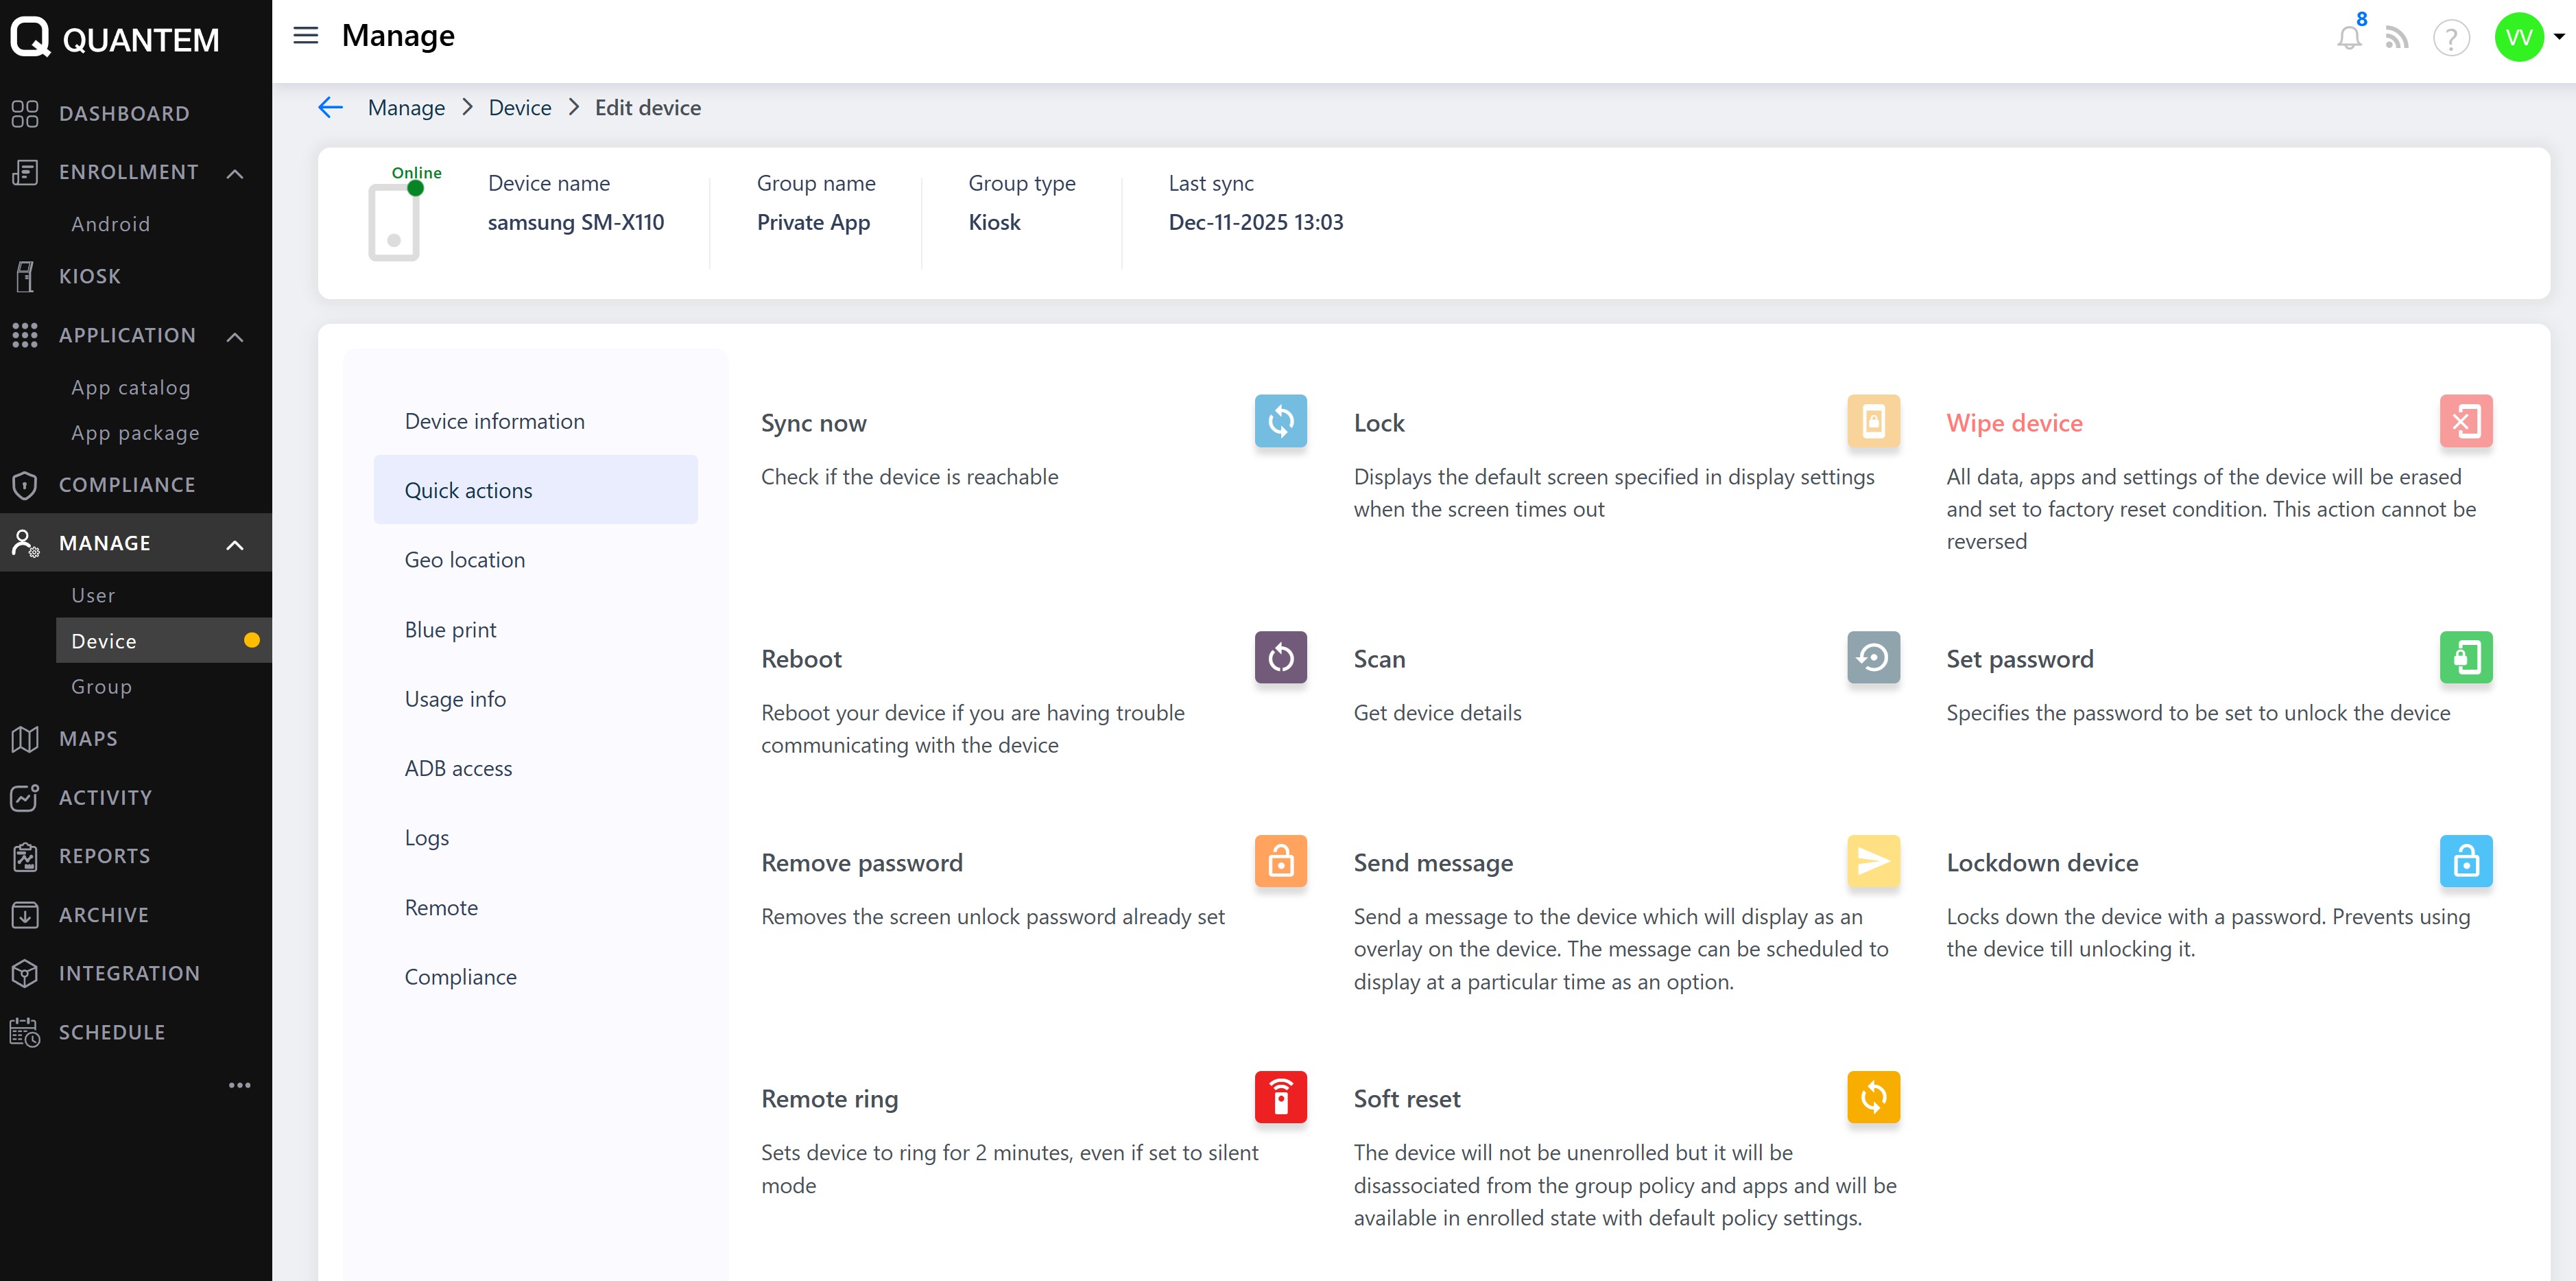
Task: Toggle the hamburger sidebar menu
Action: pyautogui.click(x=305, y=36)
